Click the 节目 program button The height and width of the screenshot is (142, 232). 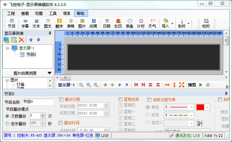click(12, 23)
